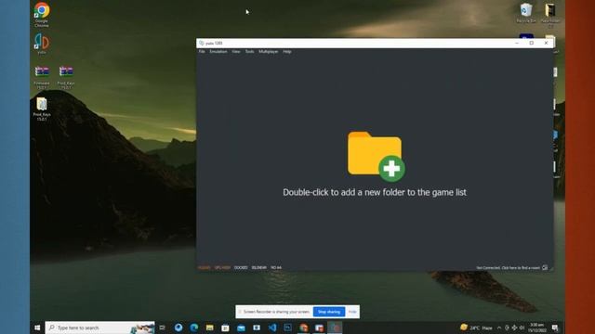The height and width of the screenshot is (334, 595).
Task: Open the notification center icon
Action: tap(555, 328)
